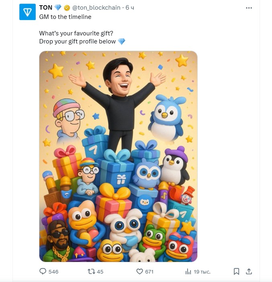272x282 pixels.
Task: Open the gift characters image
Action: [x=118, y=156]
